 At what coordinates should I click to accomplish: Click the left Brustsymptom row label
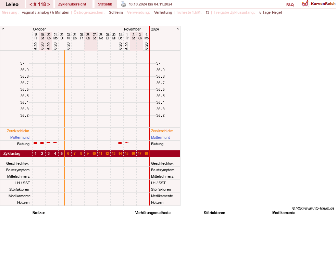coord(18,170)
